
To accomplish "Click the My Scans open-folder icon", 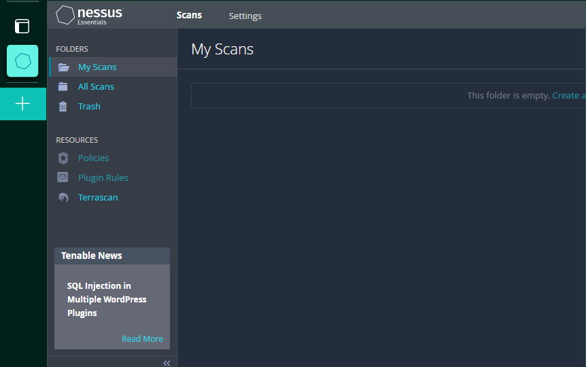I will 63,67.
